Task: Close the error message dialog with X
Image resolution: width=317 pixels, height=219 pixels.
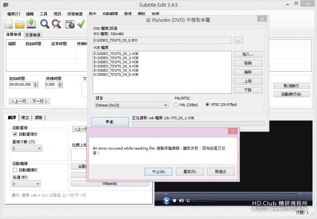Action: 233,131
